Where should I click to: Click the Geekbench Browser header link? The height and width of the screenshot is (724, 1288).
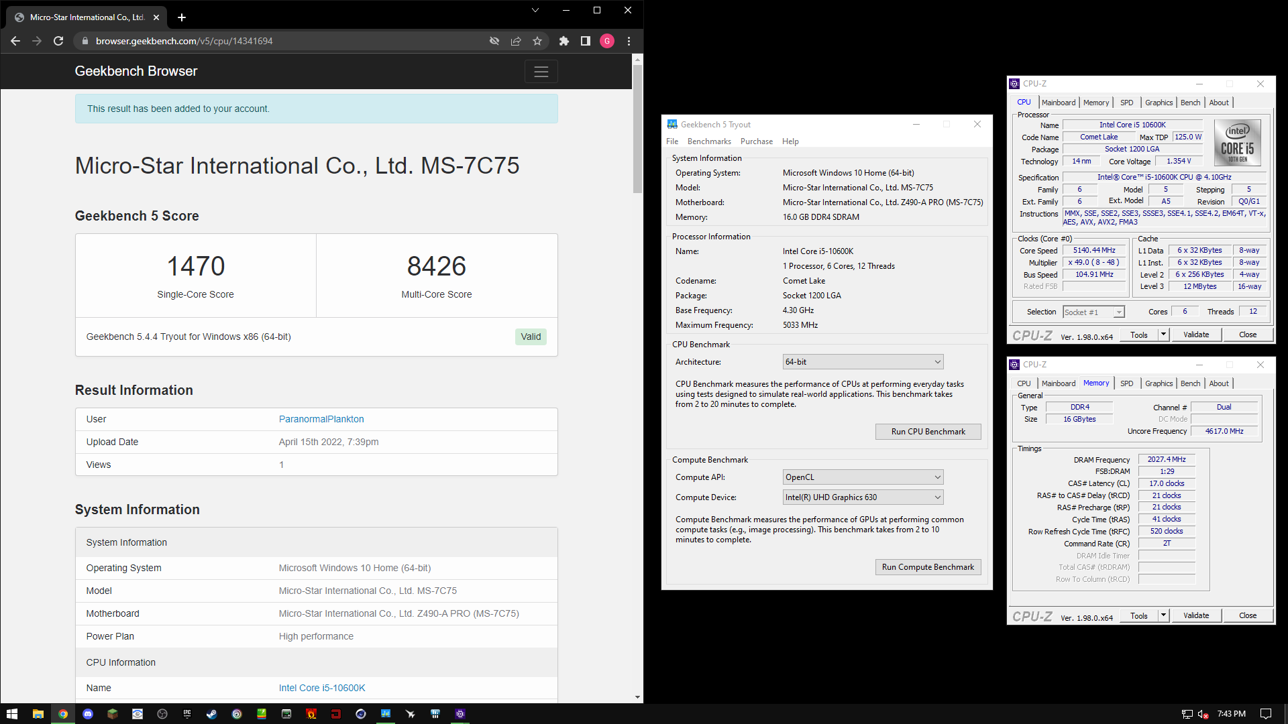136,71
